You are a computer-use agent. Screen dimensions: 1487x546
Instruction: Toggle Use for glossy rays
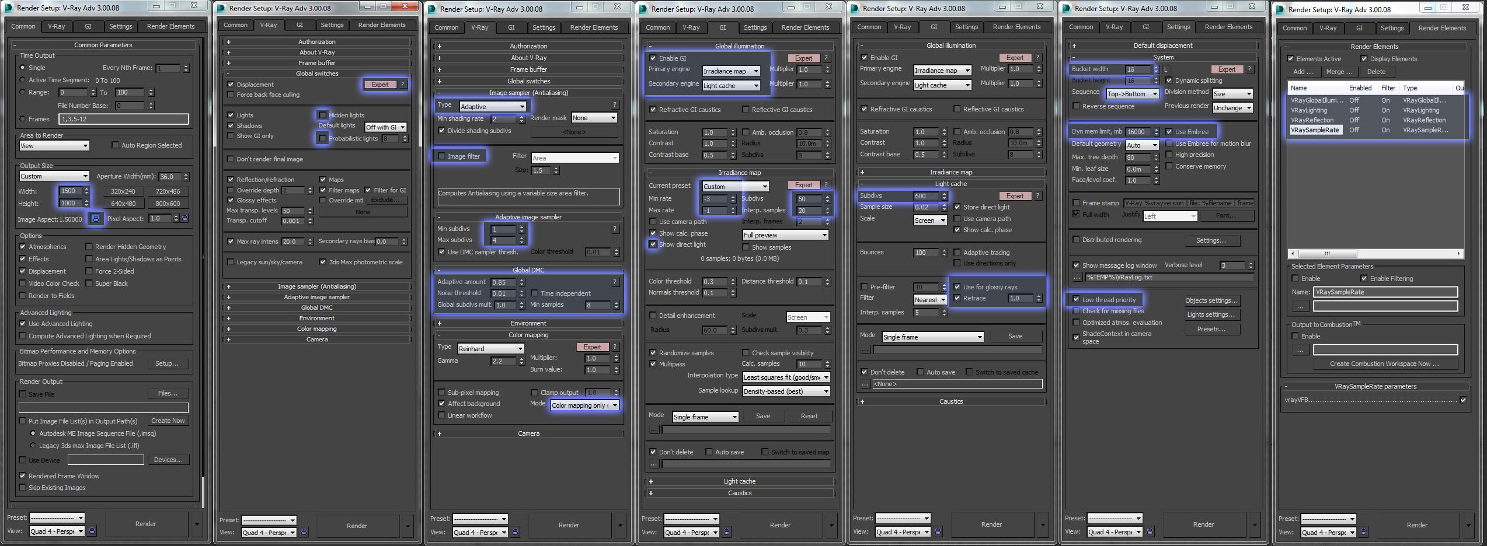[x=957, y=287]
